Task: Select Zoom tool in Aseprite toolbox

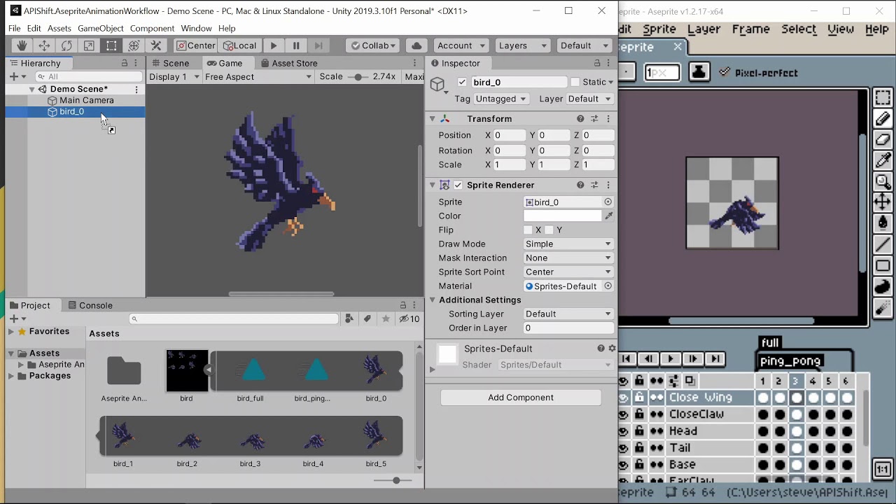Action: click(x=883, y=182)
